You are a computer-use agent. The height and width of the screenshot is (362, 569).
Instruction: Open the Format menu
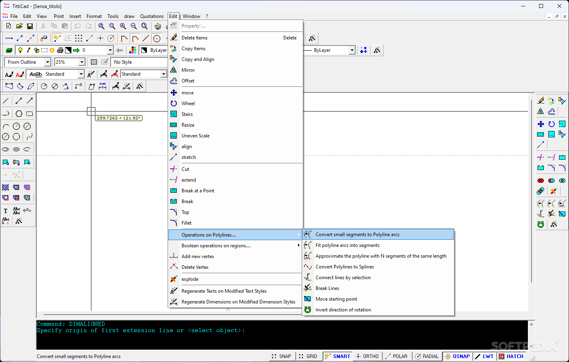pyautogui.click(x=94, y=16)
